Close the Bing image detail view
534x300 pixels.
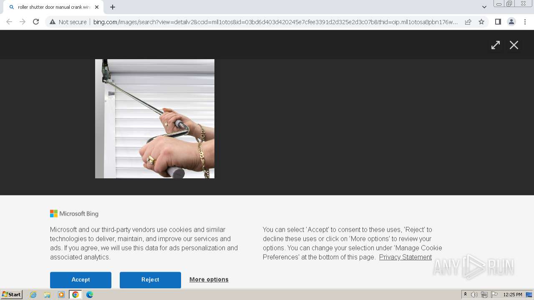(514, 45)
